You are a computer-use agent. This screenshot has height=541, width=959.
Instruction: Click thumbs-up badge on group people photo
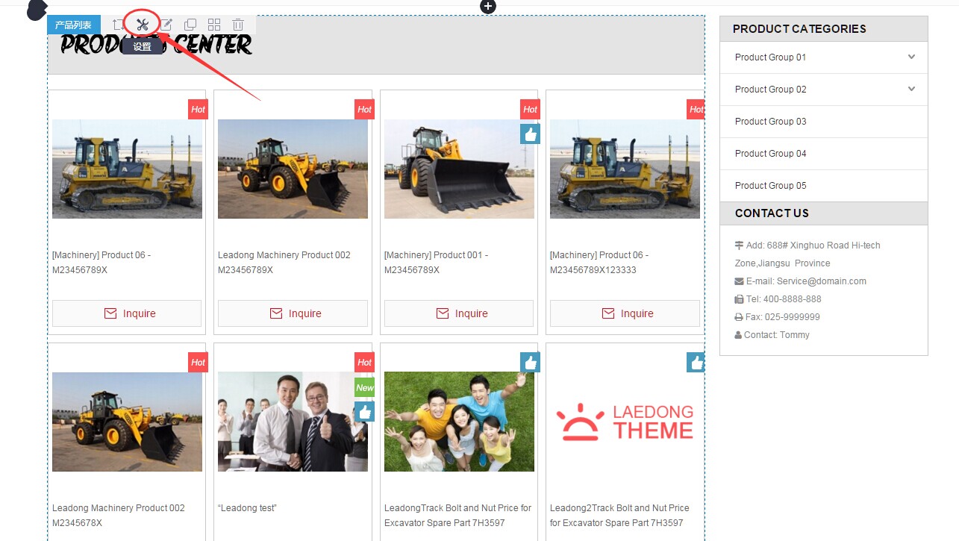pos(530,363)
